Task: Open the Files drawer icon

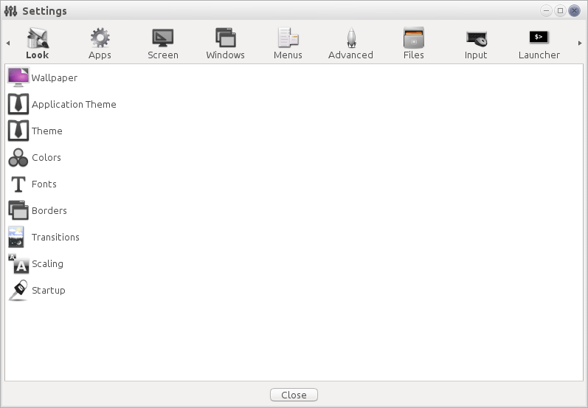Action: pos(414,38)
